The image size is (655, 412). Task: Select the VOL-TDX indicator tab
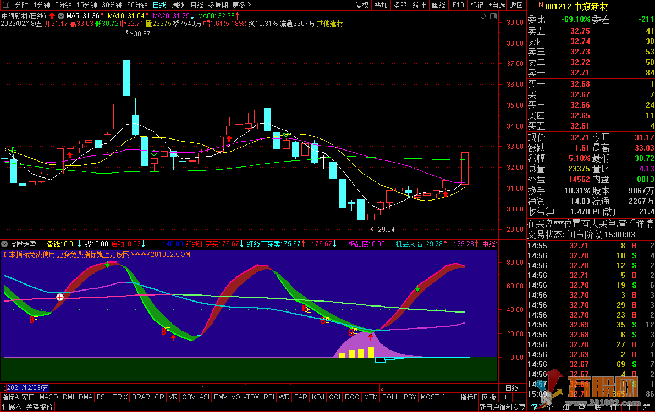245,397
